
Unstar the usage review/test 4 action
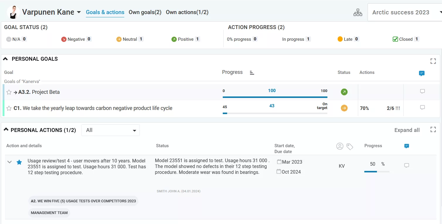[x=19, y=162]
